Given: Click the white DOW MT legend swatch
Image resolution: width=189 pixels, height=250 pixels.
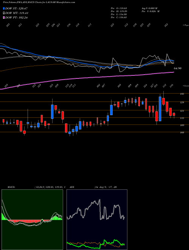Looking at the screenshot, I should coord(4,13).
